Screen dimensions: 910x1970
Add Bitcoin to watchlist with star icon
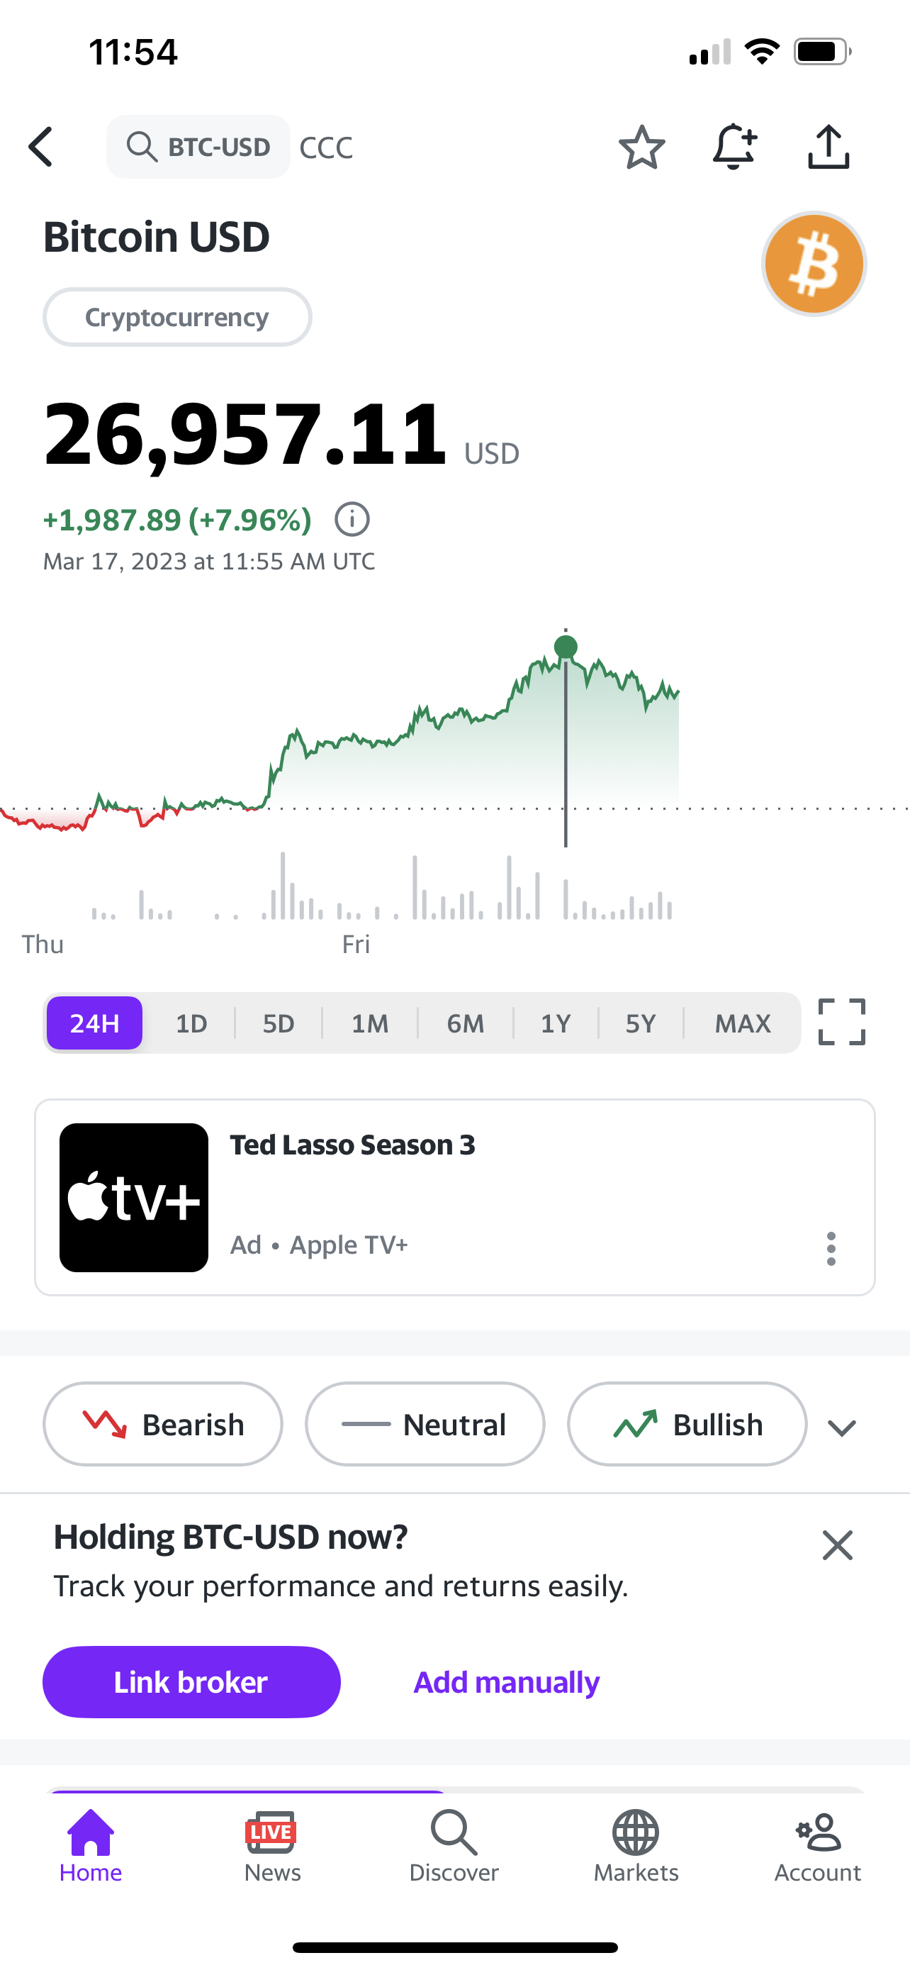point(641,147)
